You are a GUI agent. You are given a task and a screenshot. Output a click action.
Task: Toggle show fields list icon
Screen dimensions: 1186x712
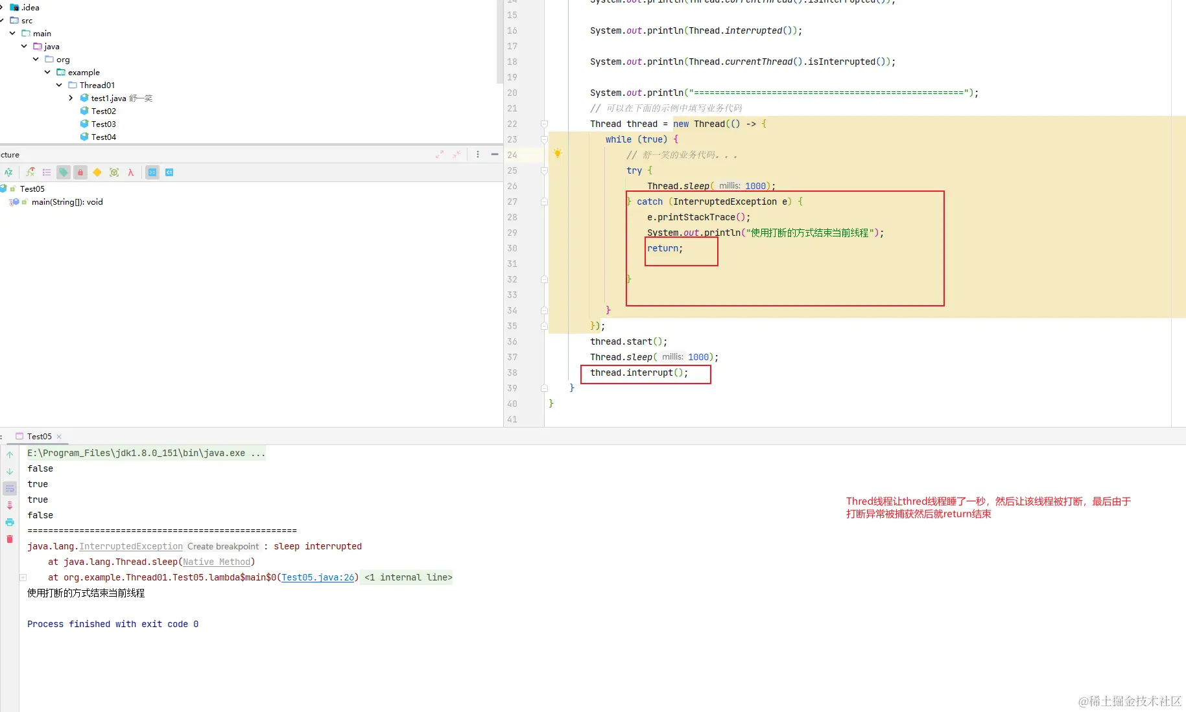(47, 172)
